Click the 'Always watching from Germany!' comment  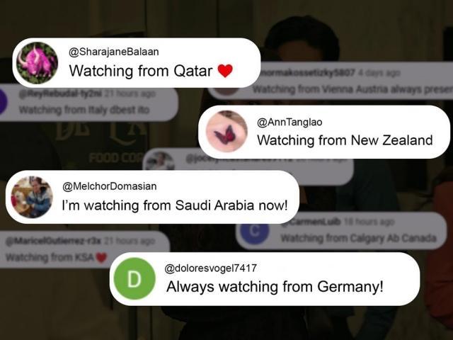click(275, 287)
